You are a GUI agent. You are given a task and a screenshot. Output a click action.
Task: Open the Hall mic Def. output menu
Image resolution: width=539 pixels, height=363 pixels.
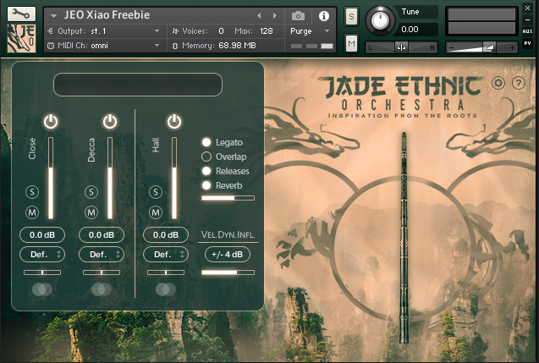tap(166, 255)
